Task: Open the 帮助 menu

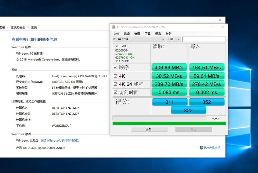Action: coord(168,34)
